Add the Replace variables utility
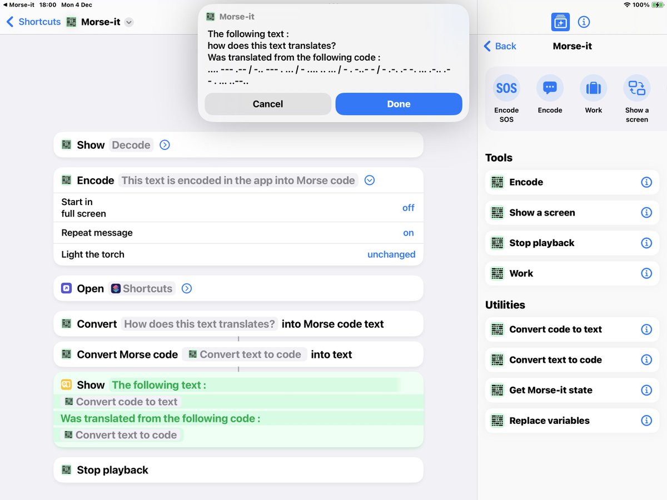Screen dimensions: 667x500 (572, 421)
